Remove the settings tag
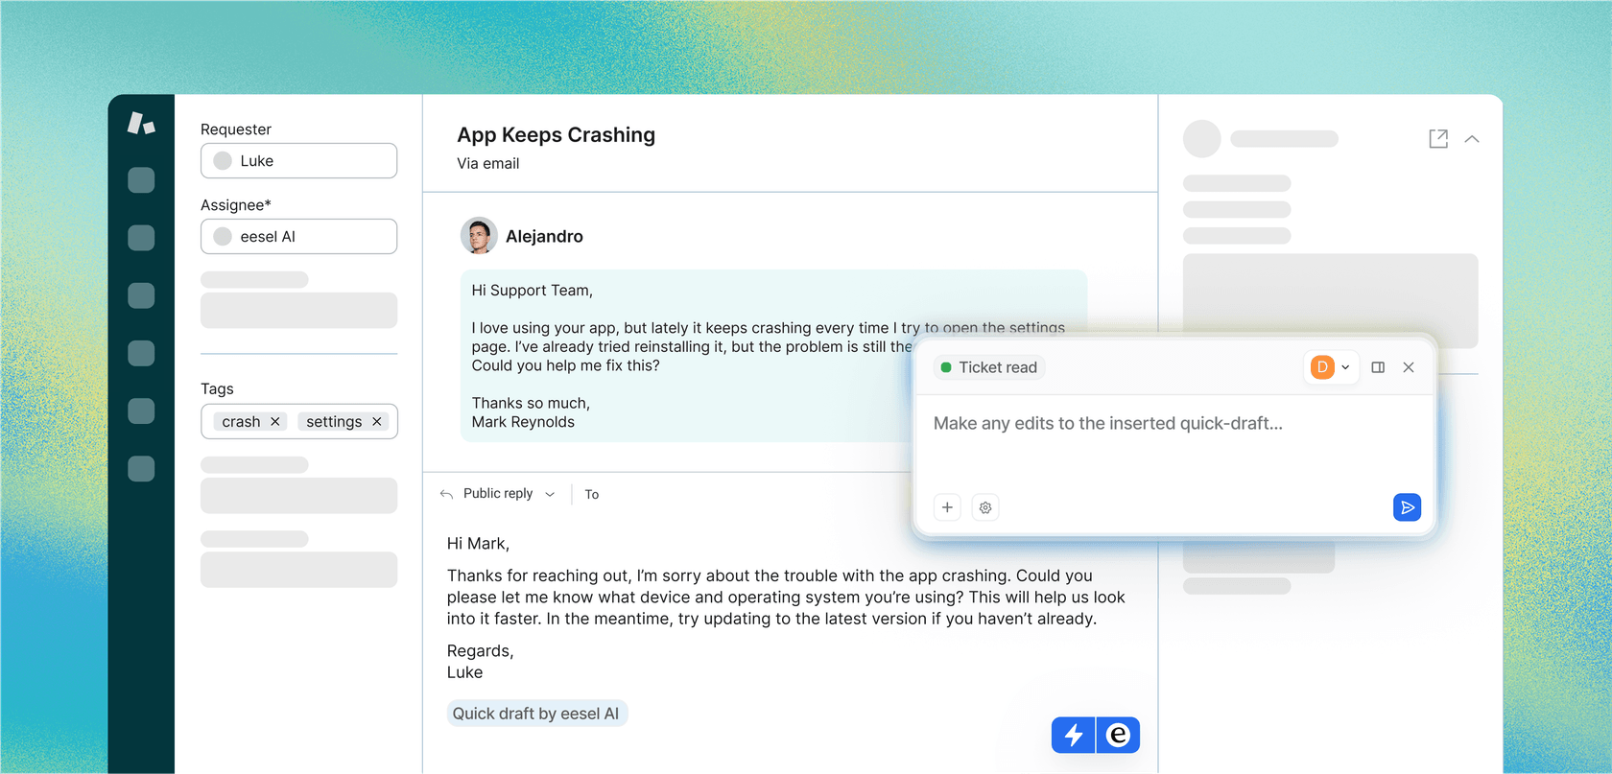Screen dimensions: 1612x774 (377, 422)
